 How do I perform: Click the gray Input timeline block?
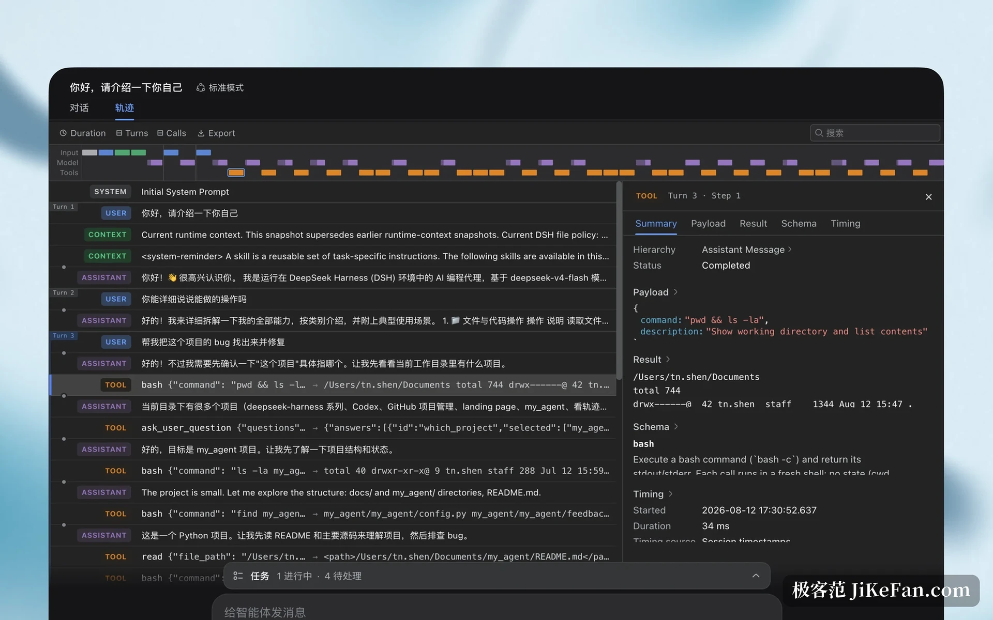click(89, 152)
